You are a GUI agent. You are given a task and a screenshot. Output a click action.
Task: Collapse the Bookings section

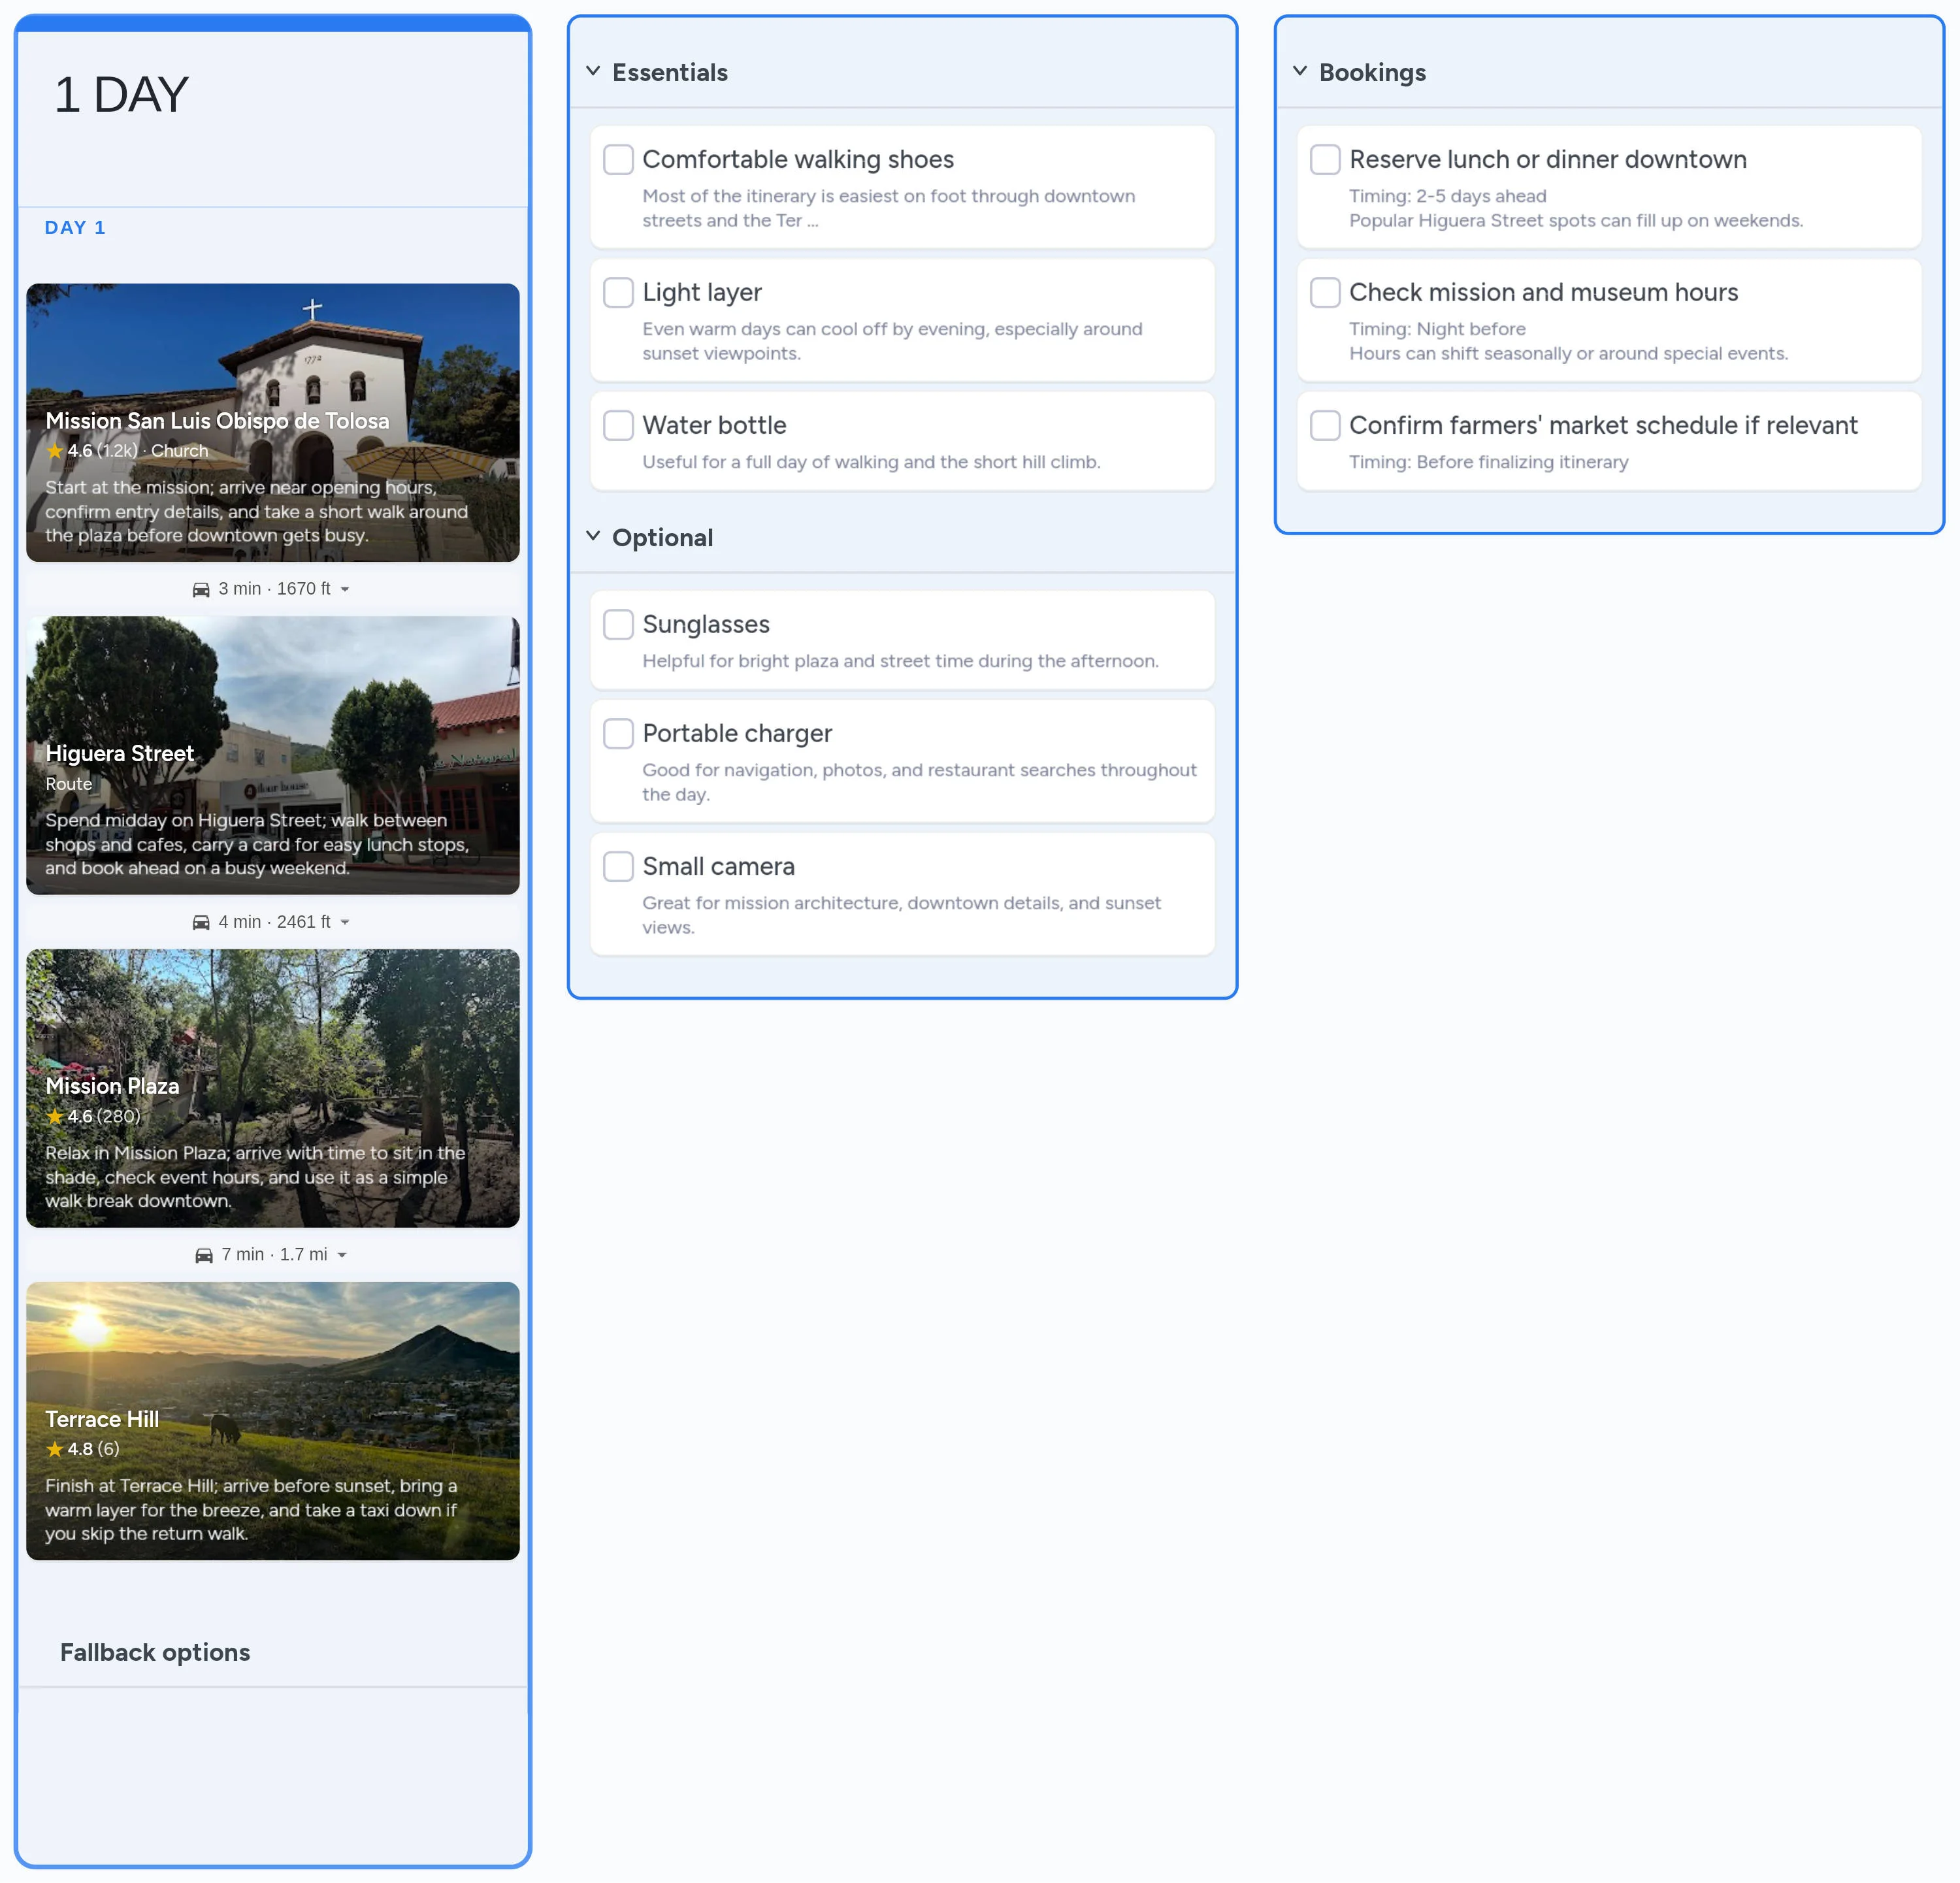[1299, 71]
